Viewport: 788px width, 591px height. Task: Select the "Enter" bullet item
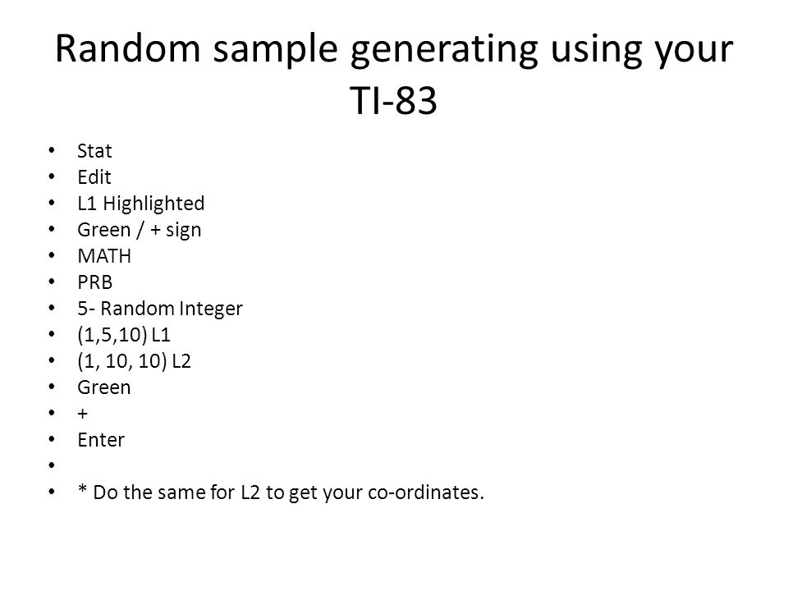(100, 440)
